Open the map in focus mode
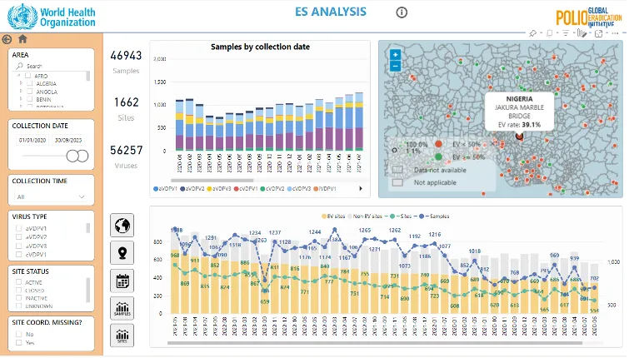Screen dimensions: 629x358 (x=598, y=33)
